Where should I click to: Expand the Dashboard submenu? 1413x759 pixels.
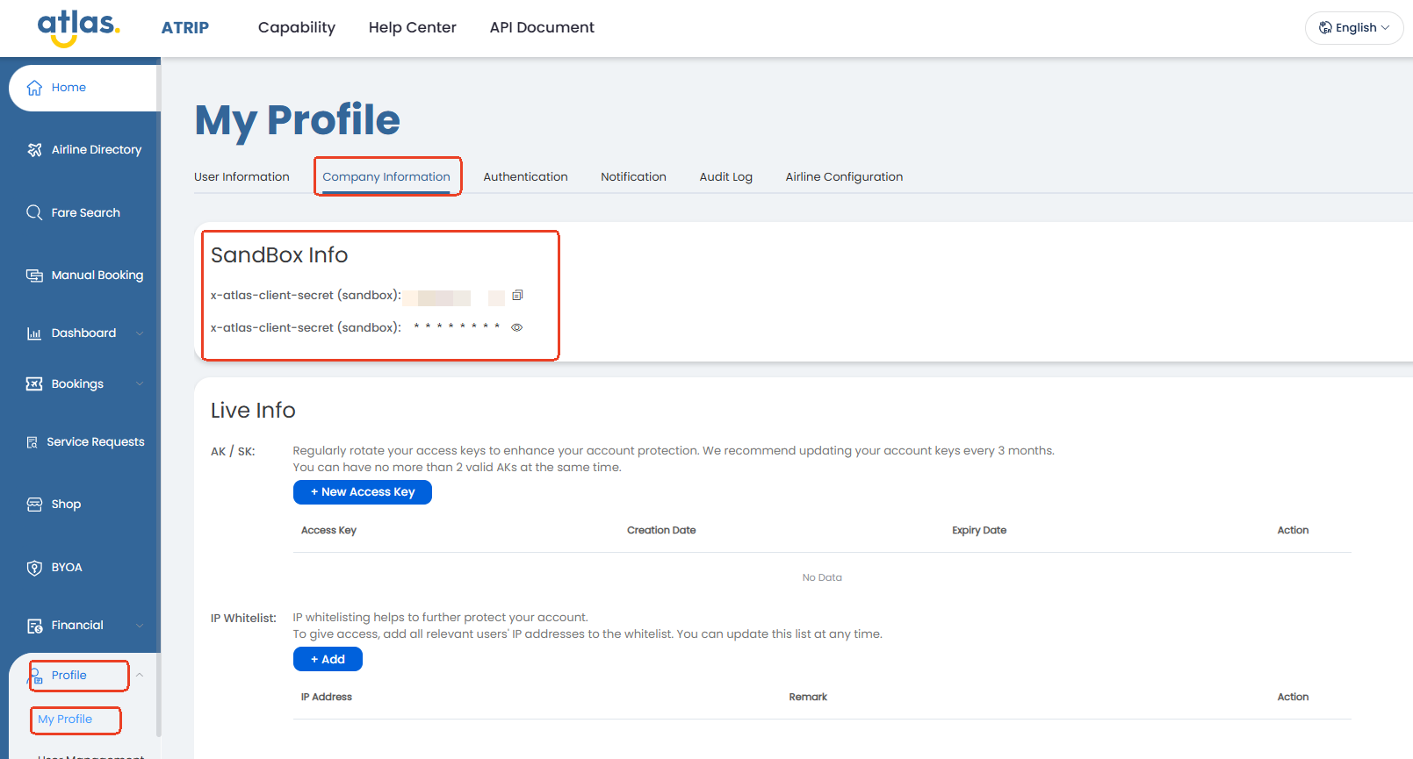139,333
